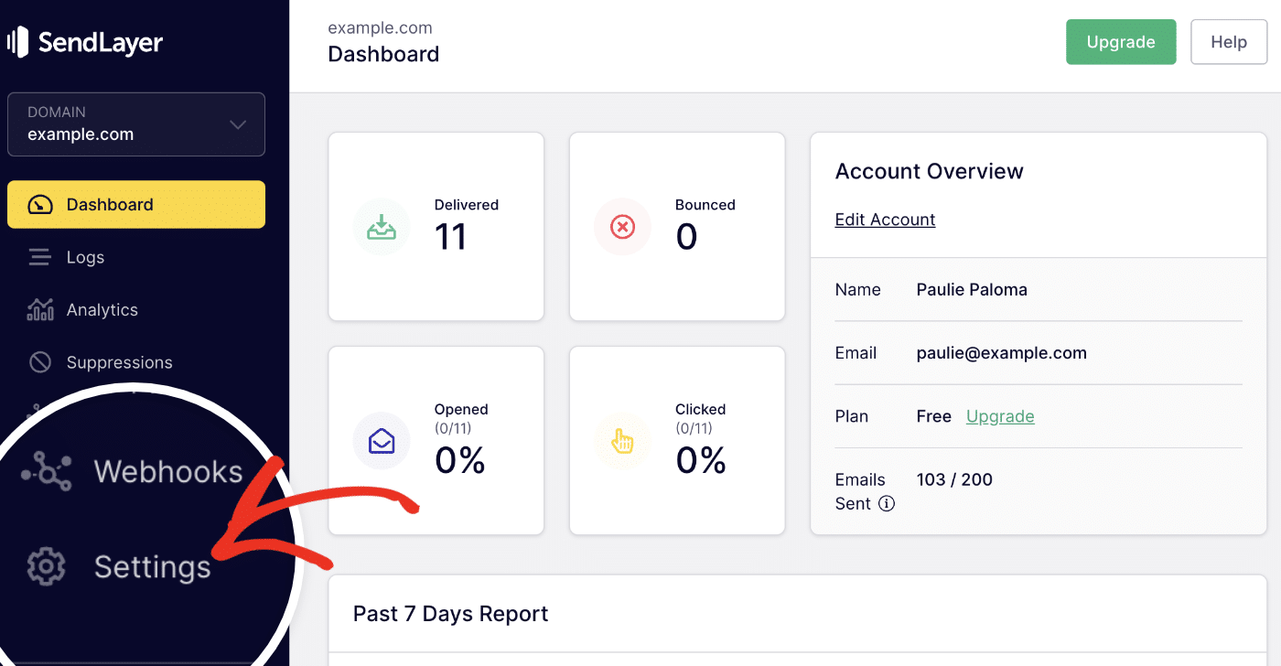
Task: Click the SendLayer logo
Action: (x=85, y=42)
